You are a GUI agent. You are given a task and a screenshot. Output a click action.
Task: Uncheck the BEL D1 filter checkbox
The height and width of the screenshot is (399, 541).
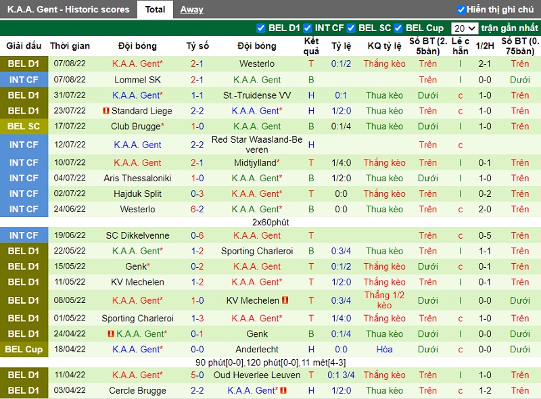click(x=261, y=28)
